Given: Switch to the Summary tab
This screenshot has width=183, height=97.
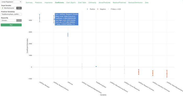Looking at the screenshot, I should pos(29,2).
